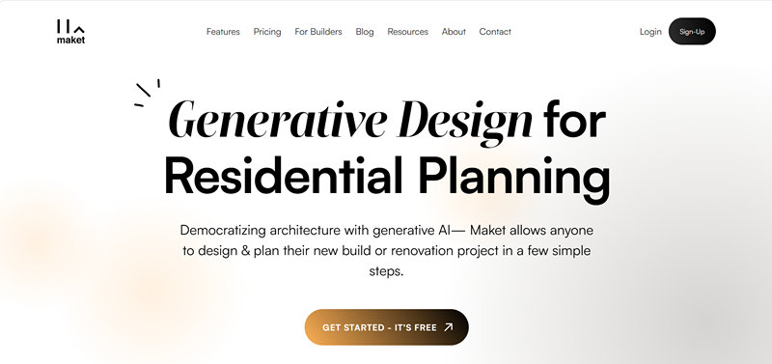Click "Democratizing architecture" in the tagline paragraph

coord(260,230)
